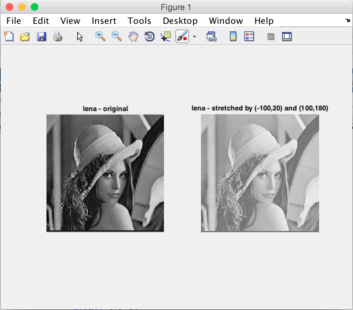Open a file with the folder icon

pos(25,36)
